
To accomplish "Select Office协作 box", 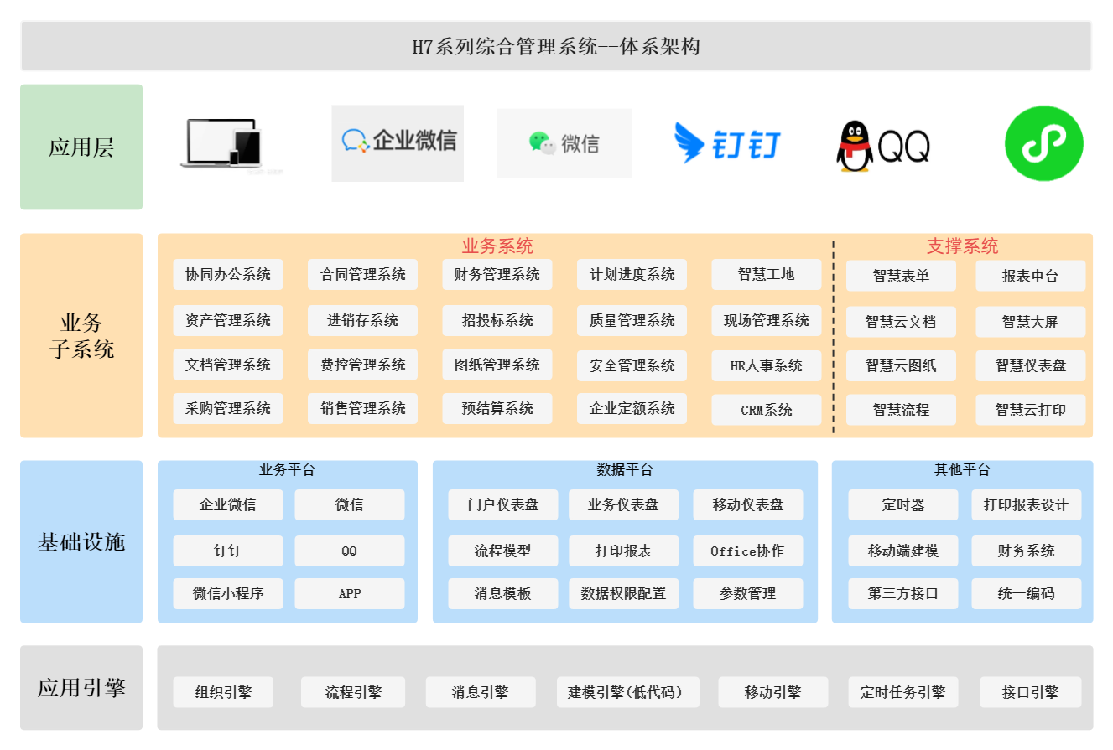I will (x=748, y=551).
